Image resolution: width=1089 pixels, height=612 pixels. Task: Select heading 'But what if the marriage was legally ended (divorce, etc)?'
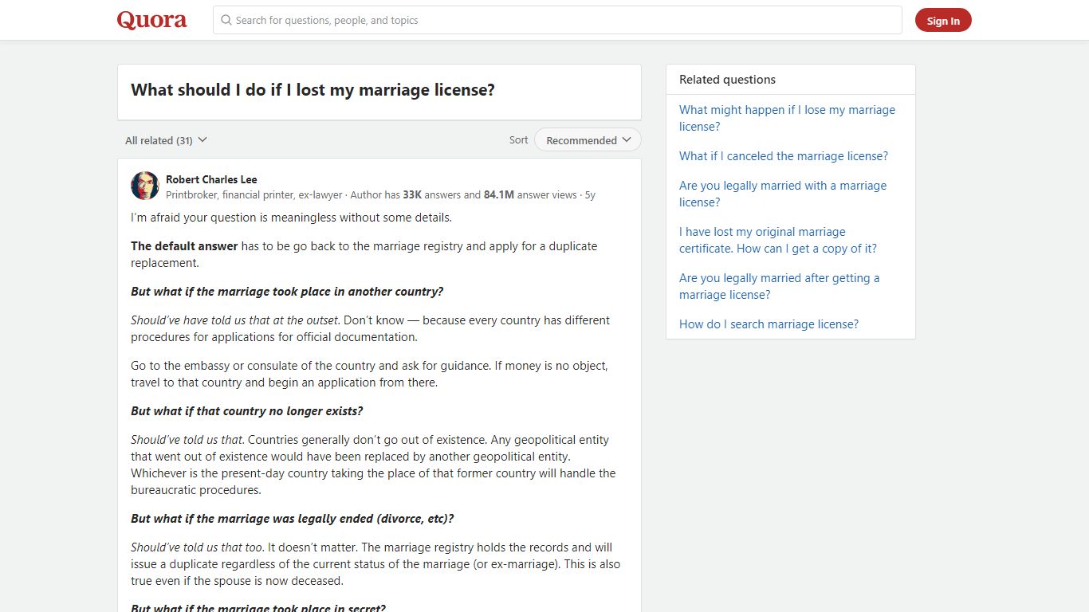(x=293, y=519)
